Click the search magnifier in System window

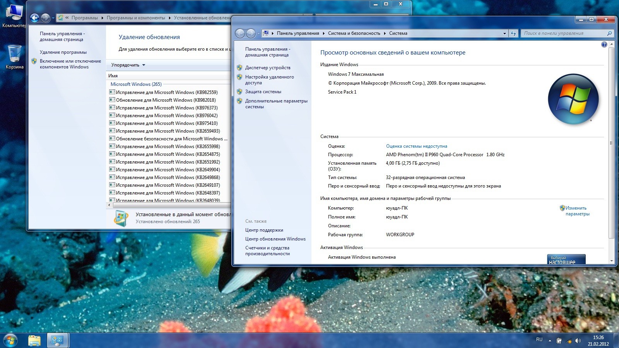[x=609, y=33]
